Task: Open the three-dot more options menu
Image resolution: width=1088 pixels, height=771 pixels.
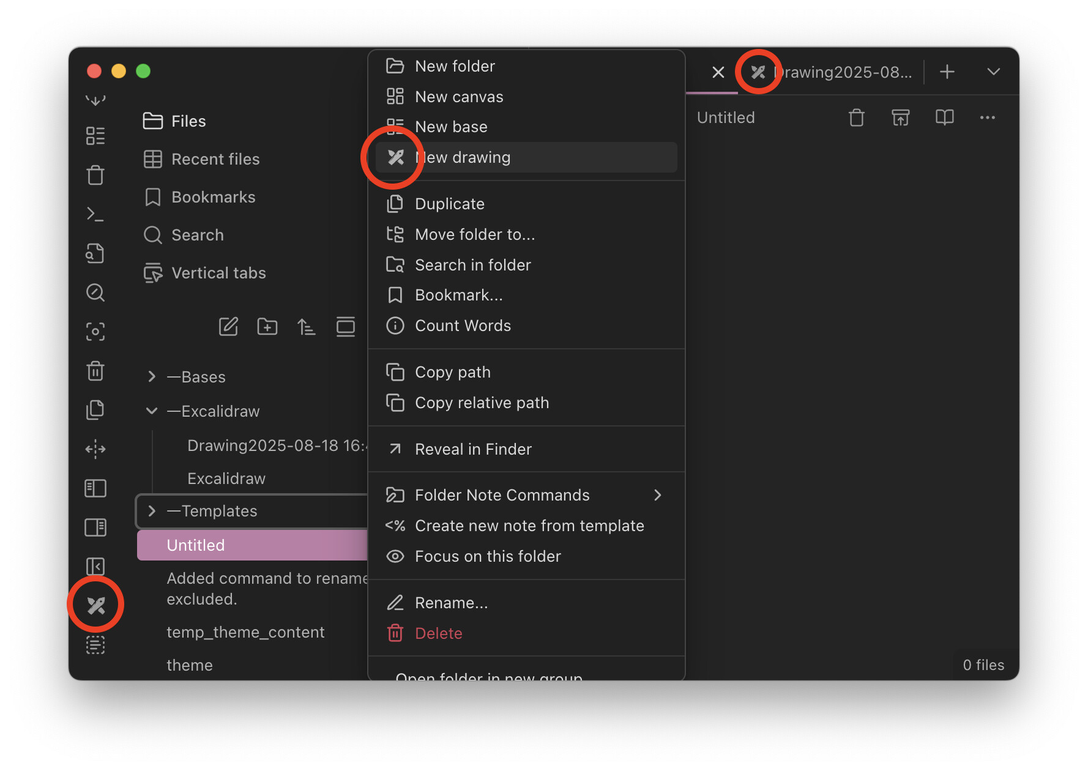Action: [987, 117]
